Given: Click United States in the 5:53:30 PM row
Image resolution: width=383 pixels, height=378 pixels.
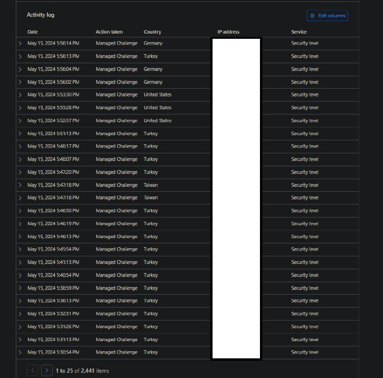Looking at the screenshot, I should [x=158, y=95].
